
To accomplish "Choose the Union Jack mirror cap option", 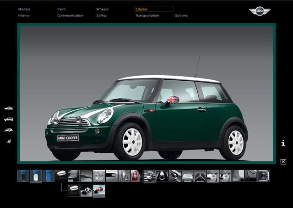I will (x=99, y=191).
